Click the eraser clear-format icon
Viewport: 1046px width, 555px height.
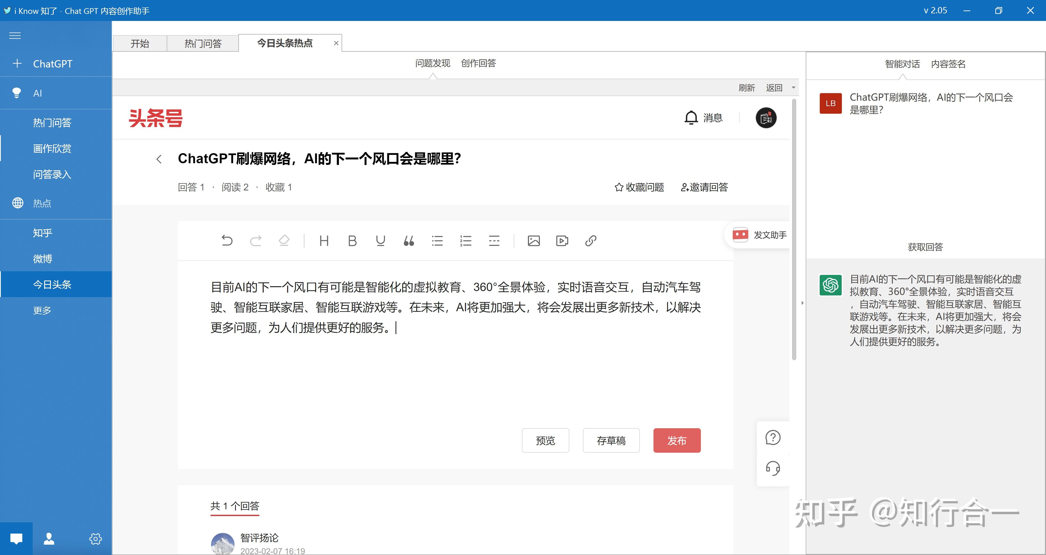(284, 240)
